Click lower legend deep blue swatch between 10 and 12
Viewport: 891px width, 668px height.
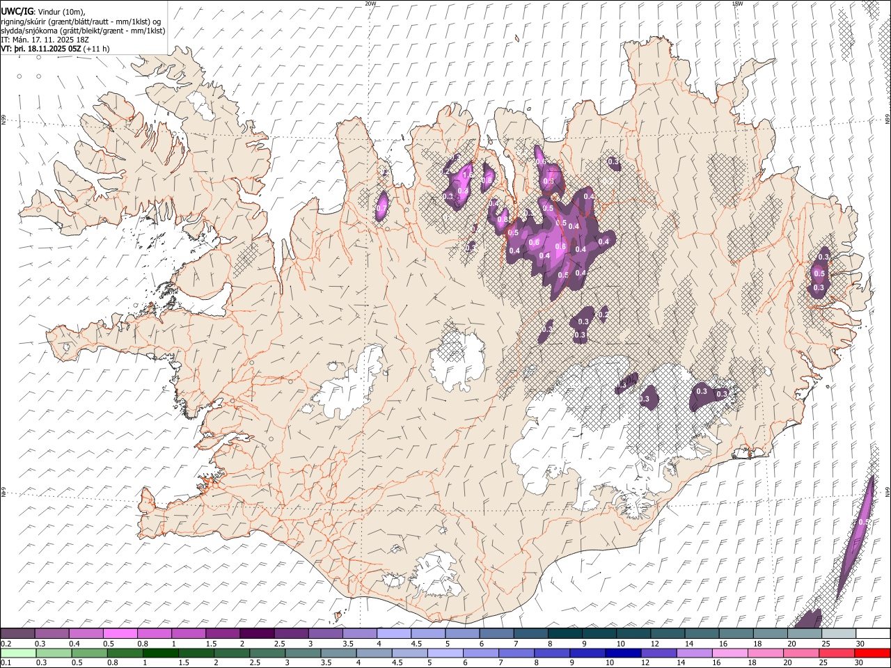(622, 653)
